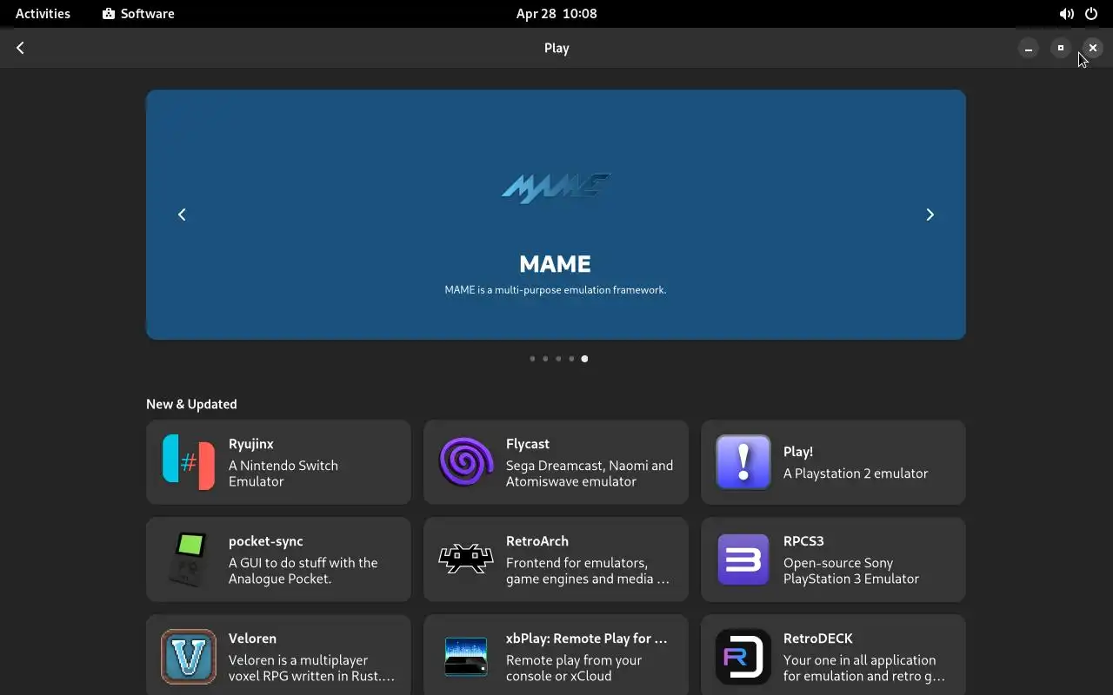Click 'Sega Dreamcast, Naomi and Atomiswave' description

tap(590, 473)
